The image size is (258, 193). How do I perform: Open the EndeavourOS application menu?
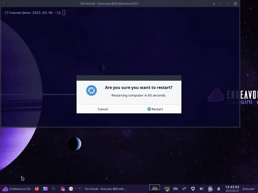click(17, 189)
